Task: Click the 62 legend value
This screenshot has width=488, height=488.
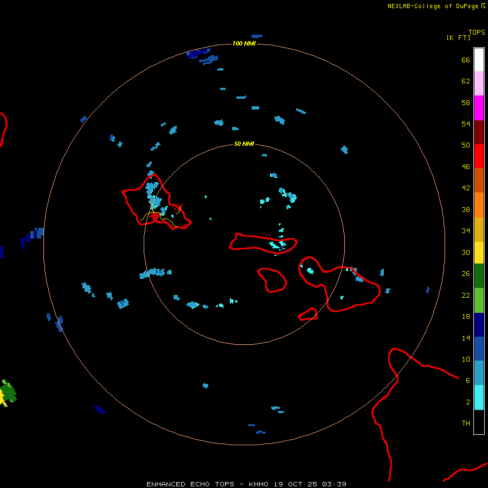Action: coord(466,81)
